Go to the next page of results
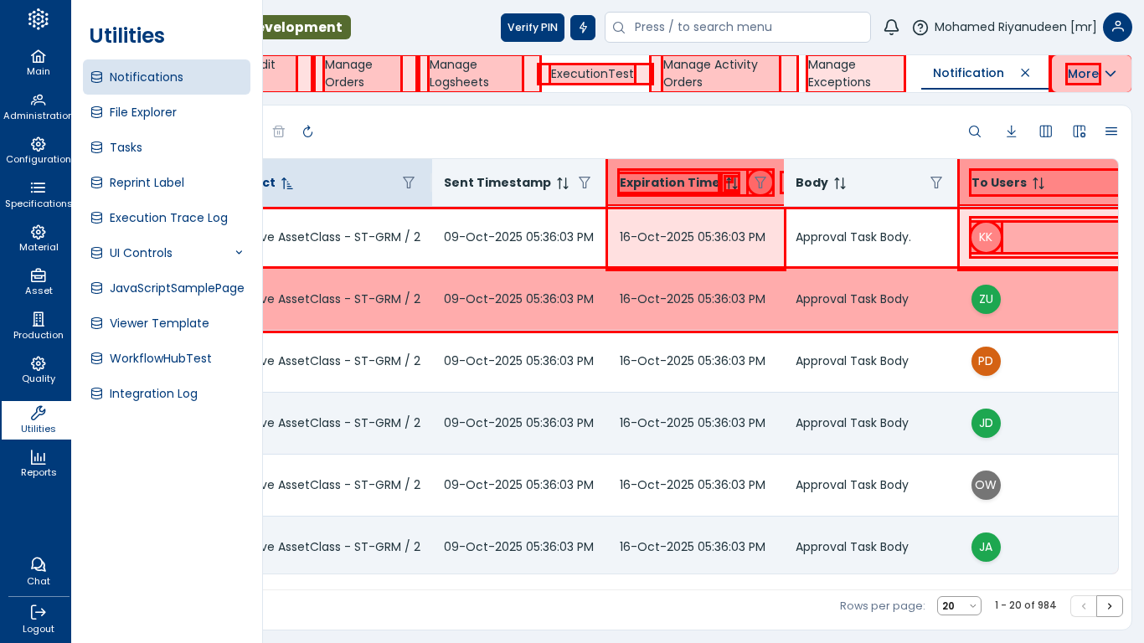The height and width of the screenshot is (643, 1144). 1109,605
